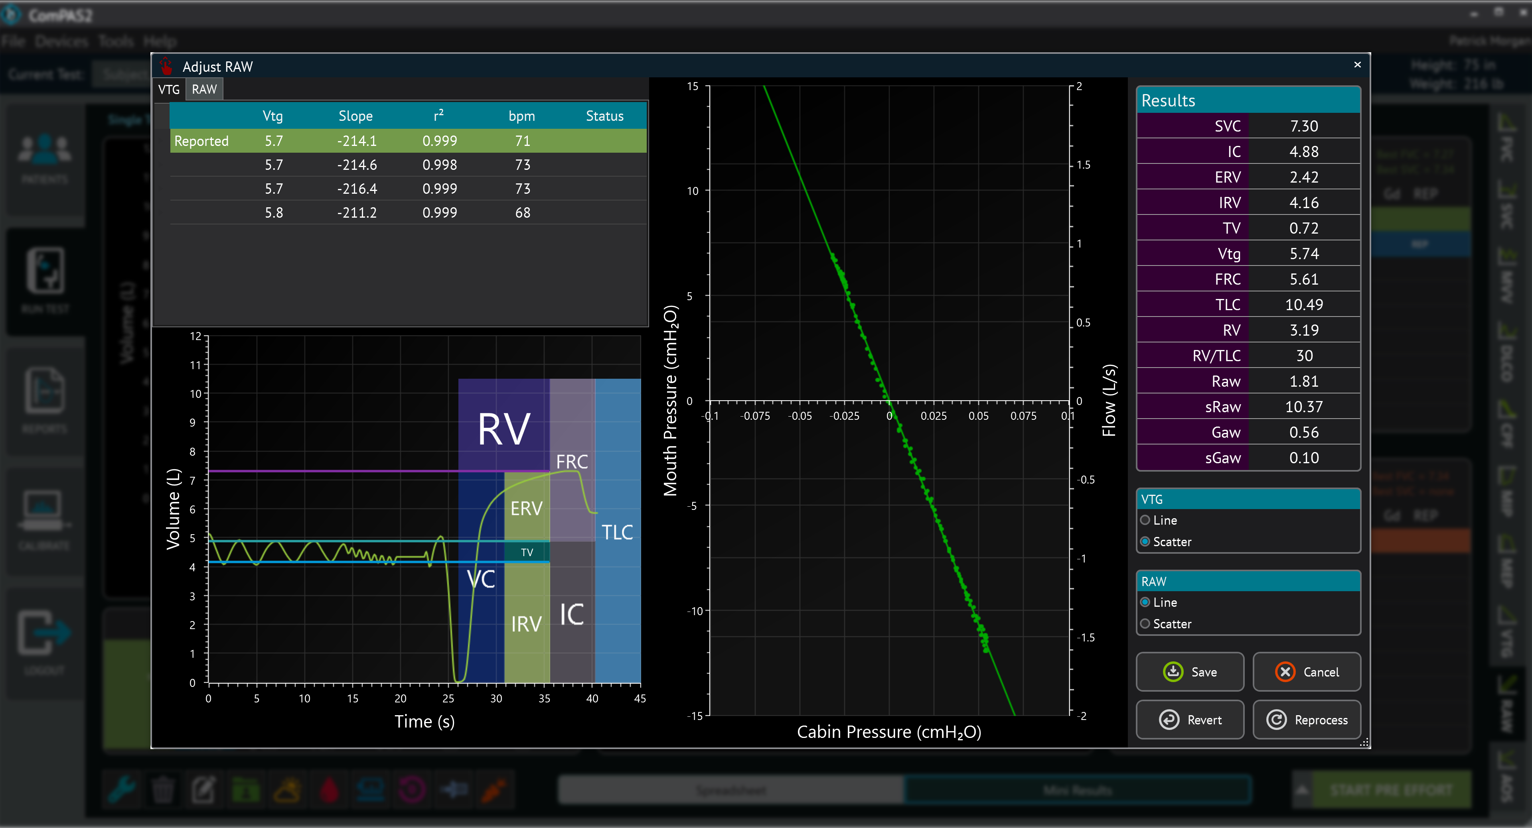Click the Vtg column header
1532x828 pixels.
click(x=273, y=116)
